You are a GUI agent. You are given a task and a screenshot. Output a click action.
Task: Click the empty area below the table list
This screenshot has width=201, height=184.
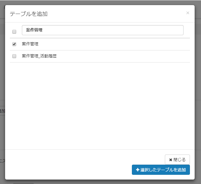tap(100, 105)
